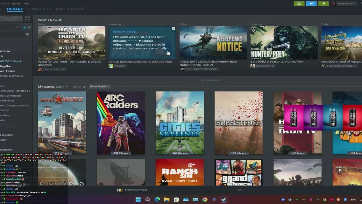
Task: Toggle sort by recent activity clock icon
Action: click(x=24, y=27)
